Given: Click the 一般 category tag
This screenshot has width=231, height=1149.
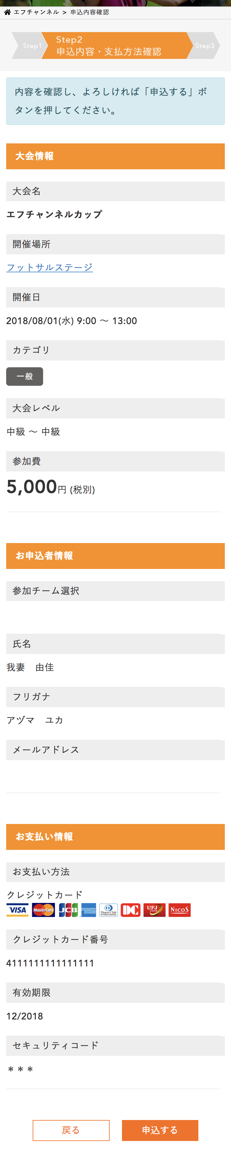Looking at the screenshot, I should (24, 377).
